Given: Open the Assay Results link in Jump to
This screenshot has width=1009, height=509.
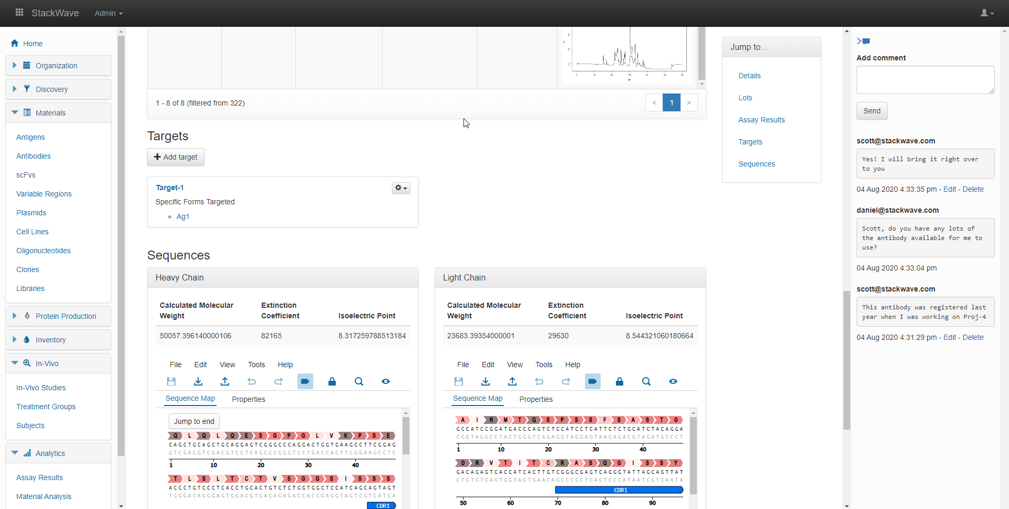Looking at the screenshot, I should [761, 120].
